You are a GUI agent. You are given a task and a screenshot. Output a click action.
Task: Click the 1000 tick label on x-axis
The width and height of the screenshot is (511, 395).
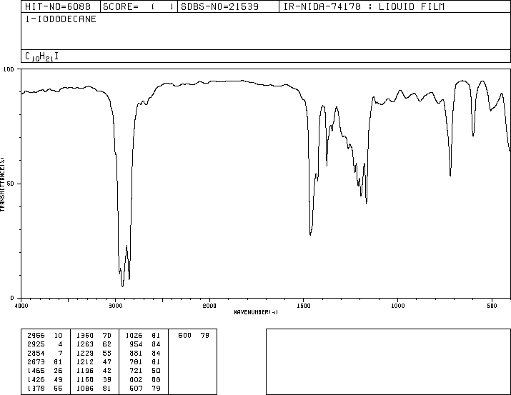397,306
